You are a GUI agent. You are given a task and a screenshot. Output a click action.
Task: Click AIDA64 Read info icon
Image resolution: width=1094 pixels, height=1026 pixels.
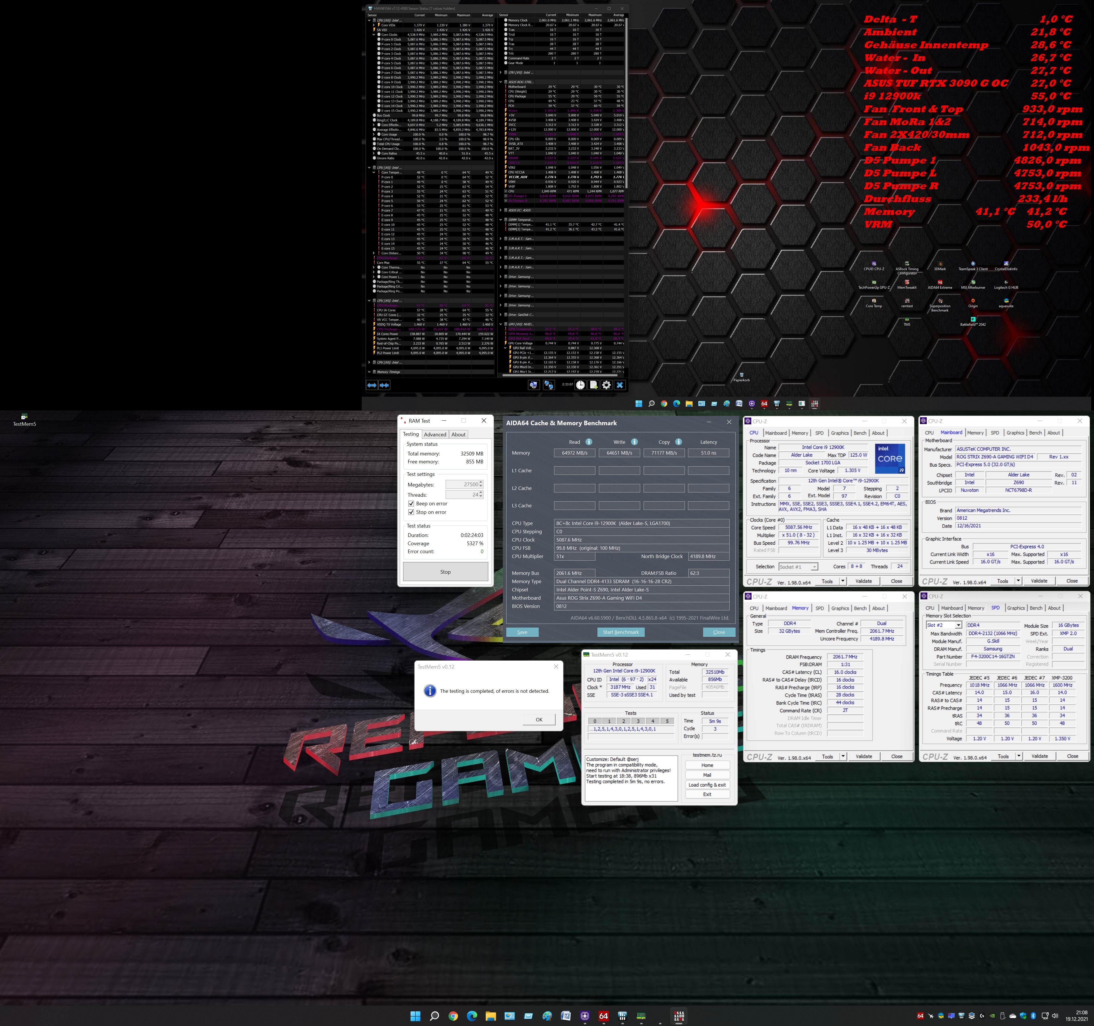tap(589, 442)
